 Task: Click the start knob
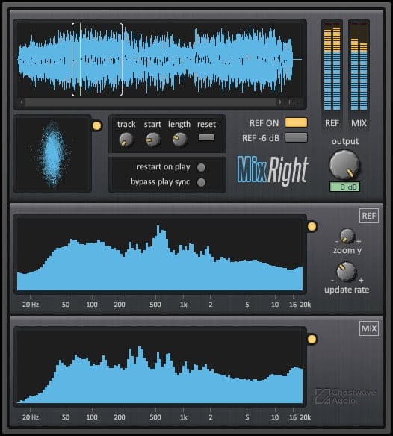click(x=153, y=140)
